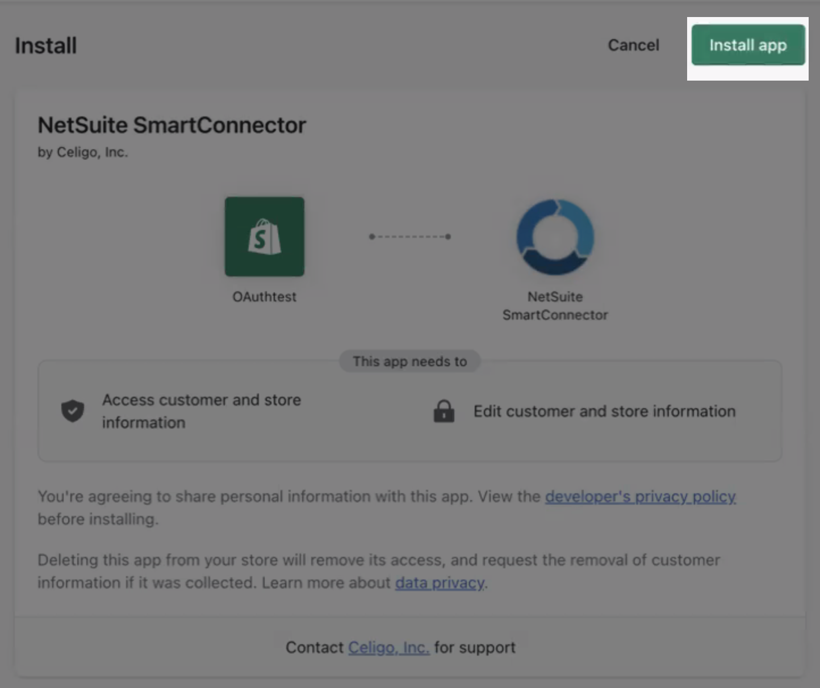Cancel the app installation

(634, 45)
